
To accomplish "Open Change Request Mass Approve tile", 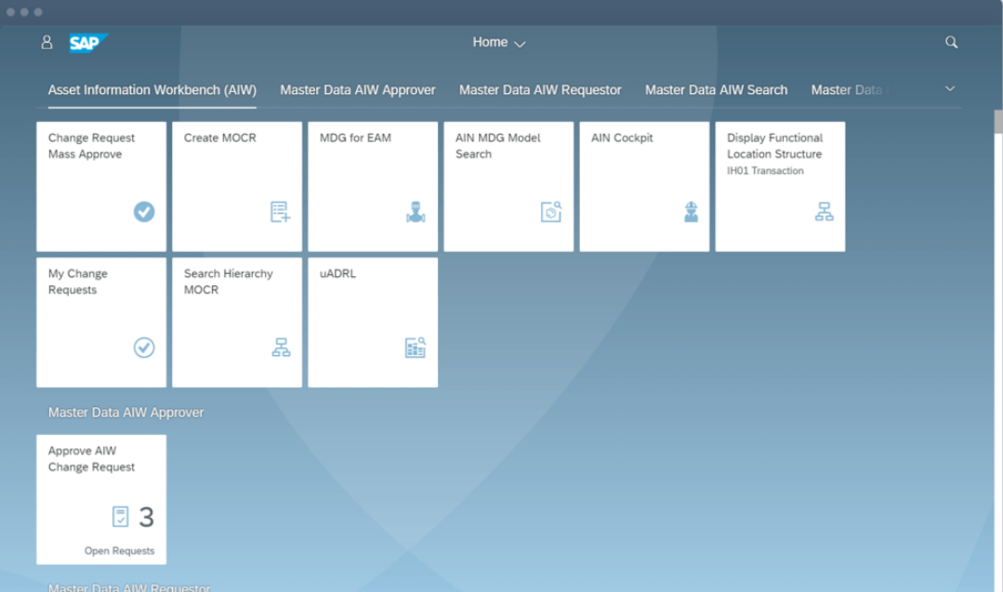I will pos(101,187).
